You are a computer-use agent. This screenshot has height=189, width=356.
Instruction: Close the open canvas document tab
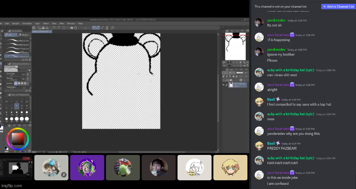(x=51, y=31)
